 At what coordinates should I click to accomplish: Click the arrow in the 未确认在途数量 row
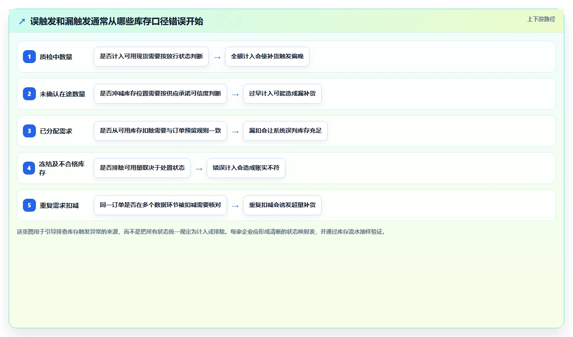(x=235, y=95)
